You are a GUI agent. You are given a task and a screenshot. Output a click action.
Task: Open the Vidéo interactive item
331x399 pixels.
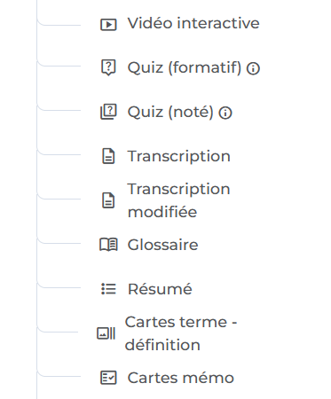click(193, 23)
